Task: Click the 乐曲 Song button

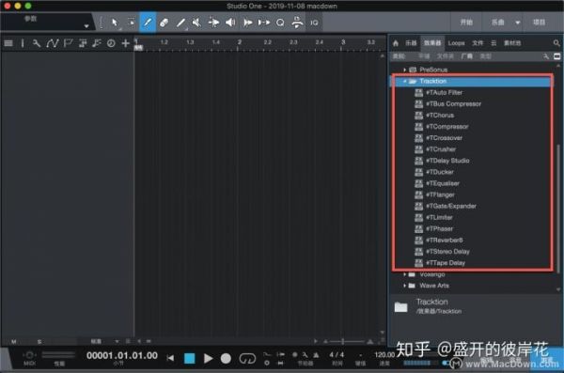Action: [x=498, y=23]
